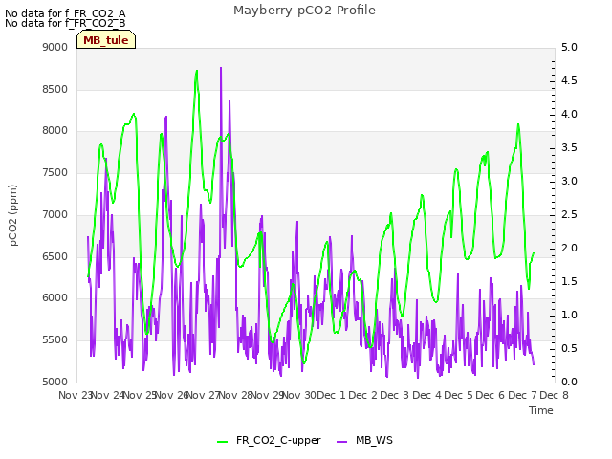
Task: Click the tallest purple MB_WS spike near Nov 27
Action: (x=221, y=68)
